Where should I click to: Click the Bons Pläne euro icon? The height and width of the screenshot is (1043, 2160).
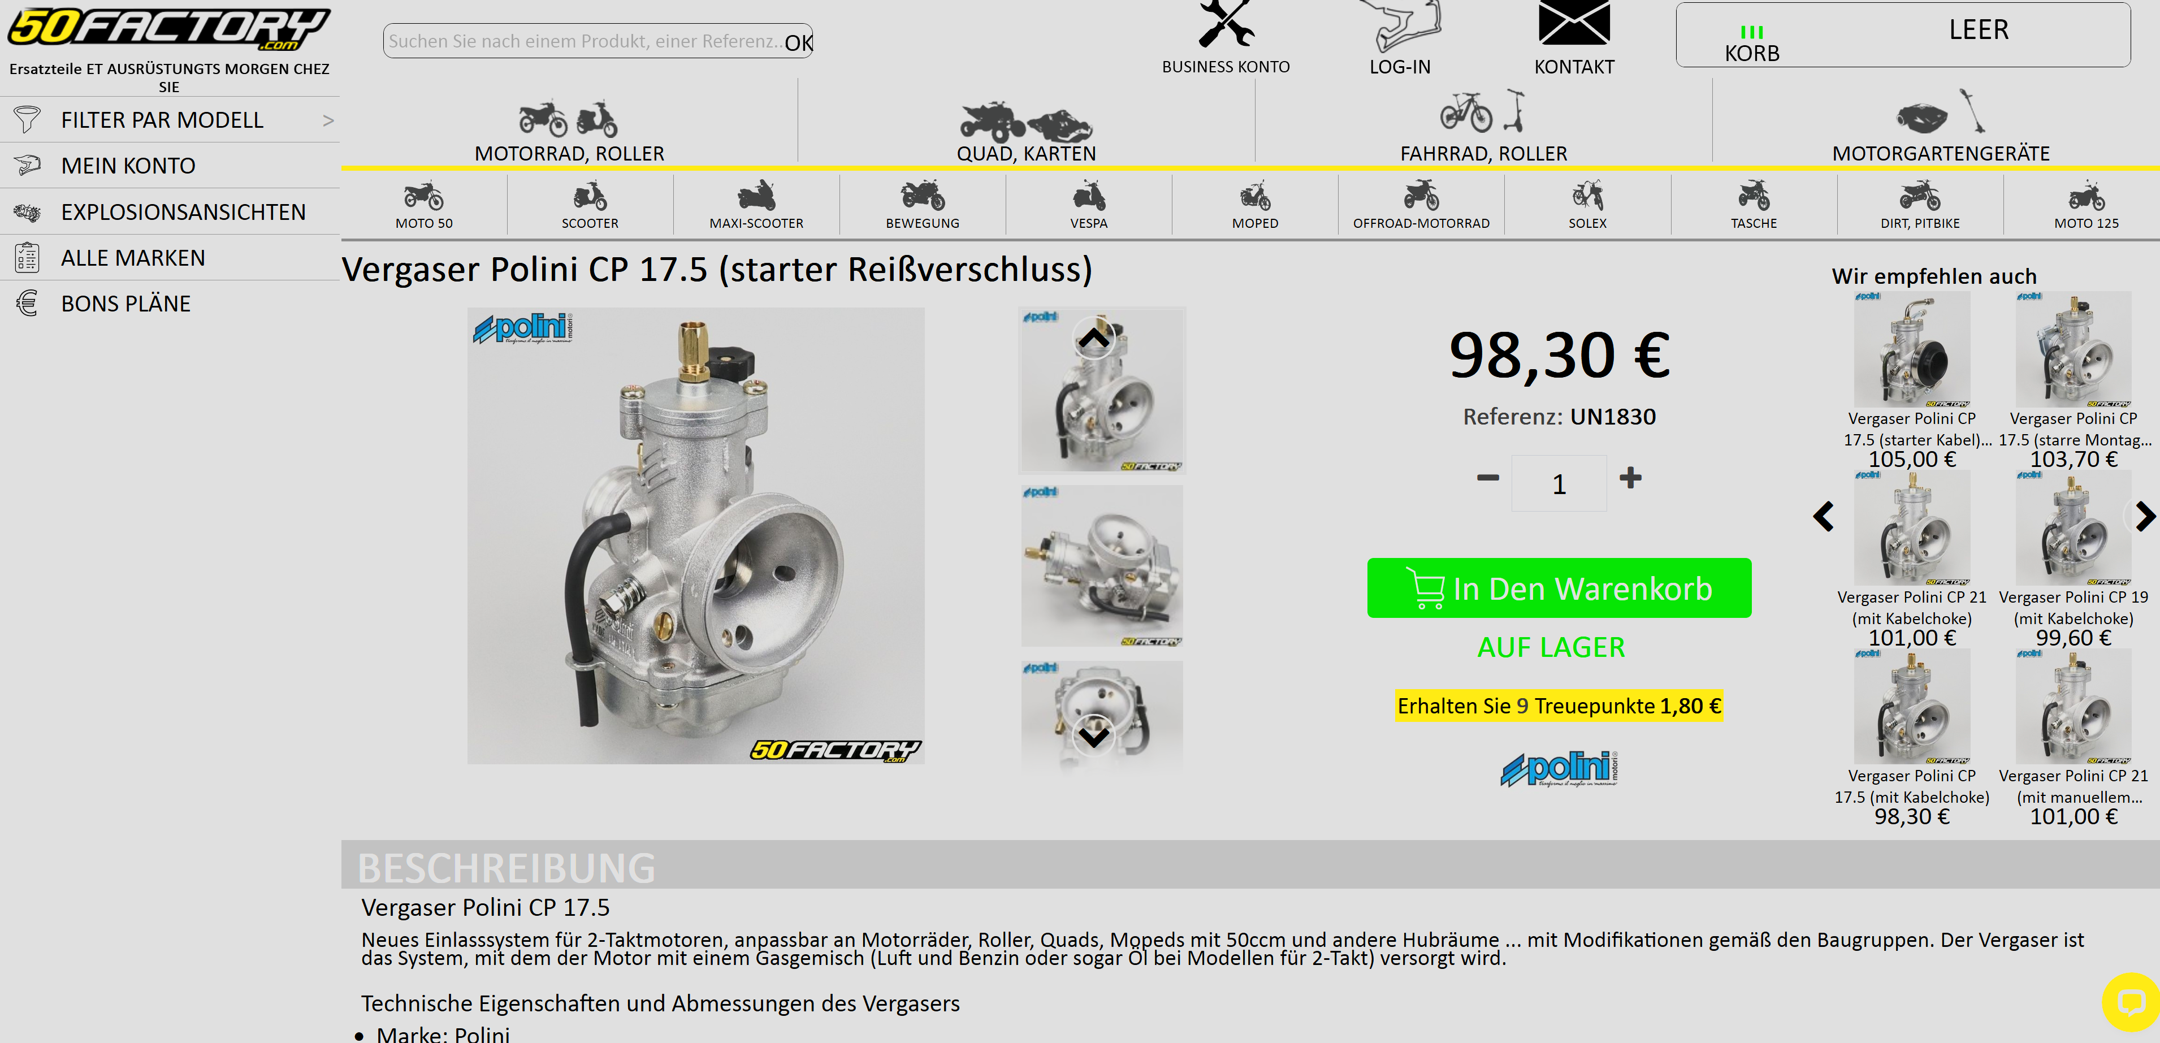click(x=27, y=302)
